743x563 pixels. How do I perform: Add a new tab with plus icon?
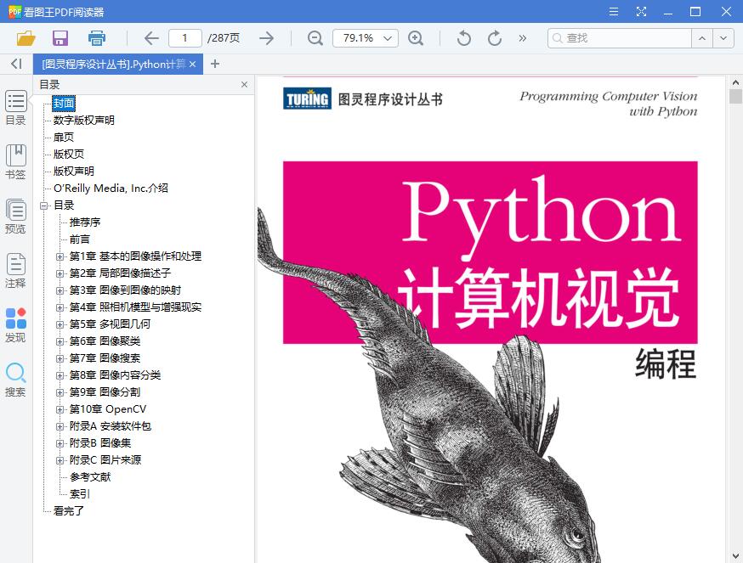(x=215, y=64)
